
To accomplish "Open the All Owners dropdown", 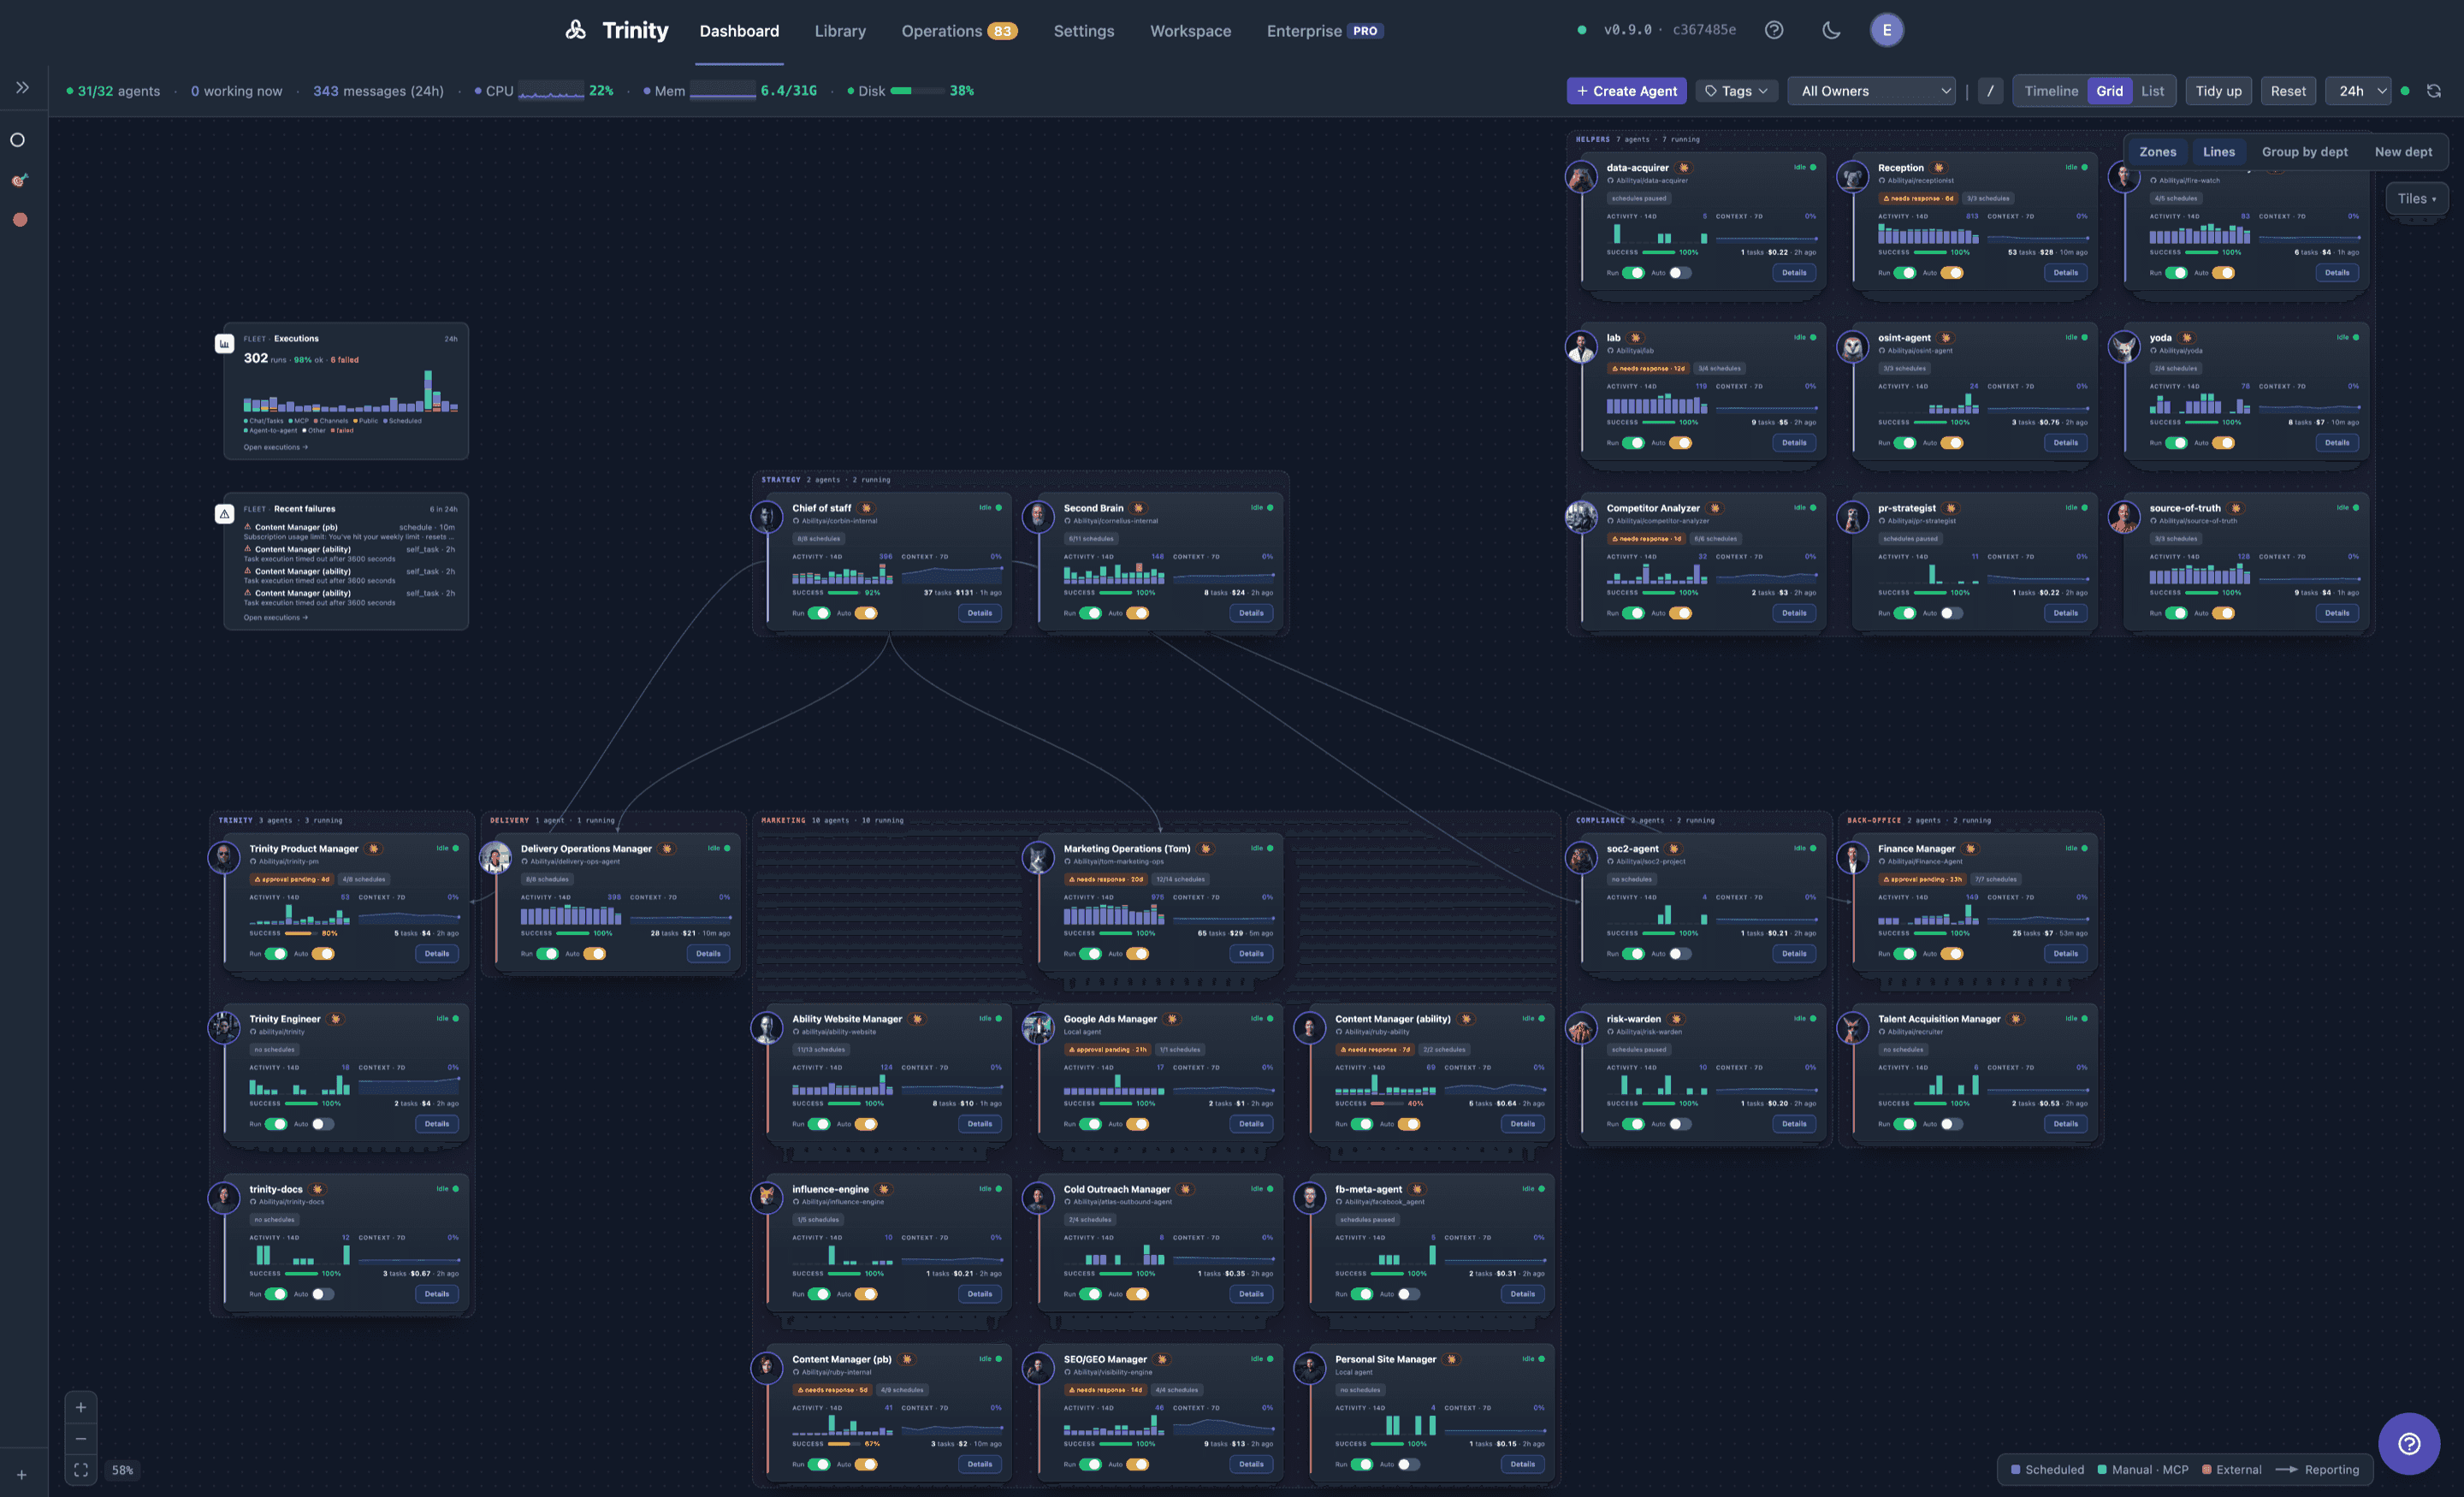I will (1871, 91).
